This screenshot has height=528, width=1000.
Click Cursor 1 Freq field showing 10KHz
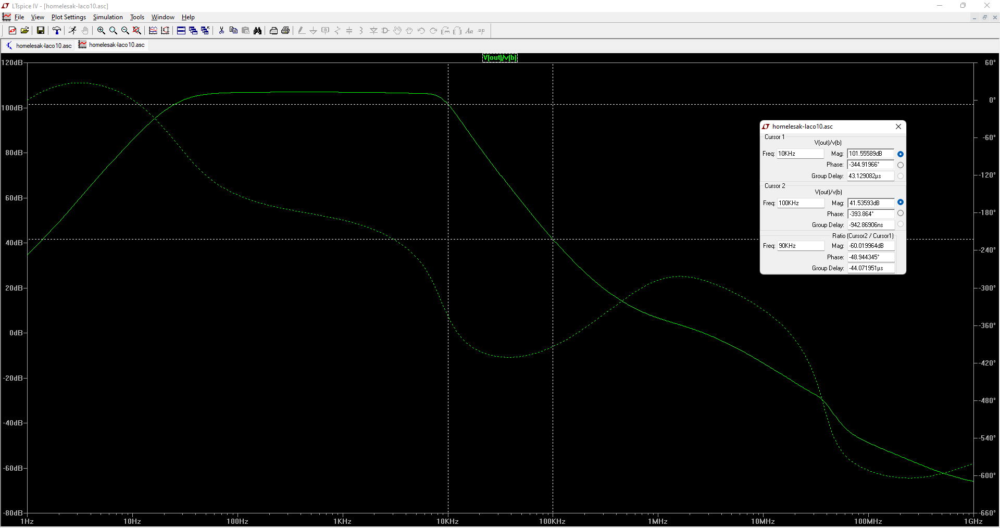(x=801, y=154)
